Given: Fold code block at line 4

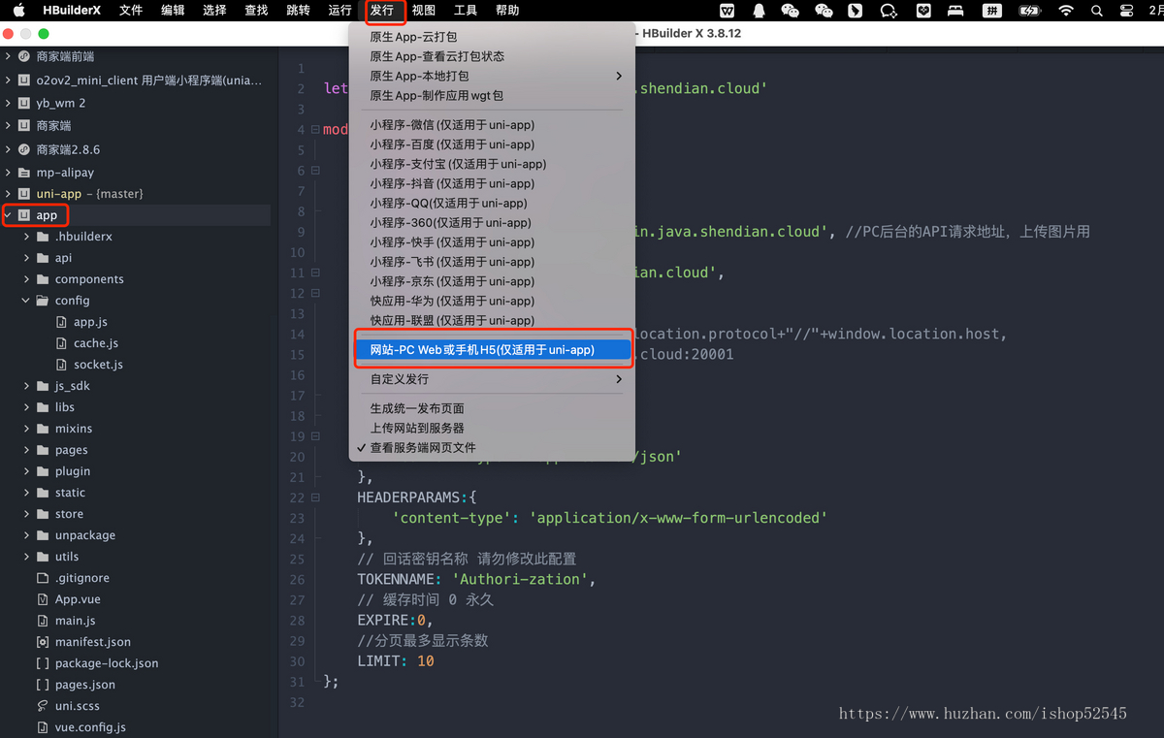Looking at the screenshot, I should (x=315, y=129).
